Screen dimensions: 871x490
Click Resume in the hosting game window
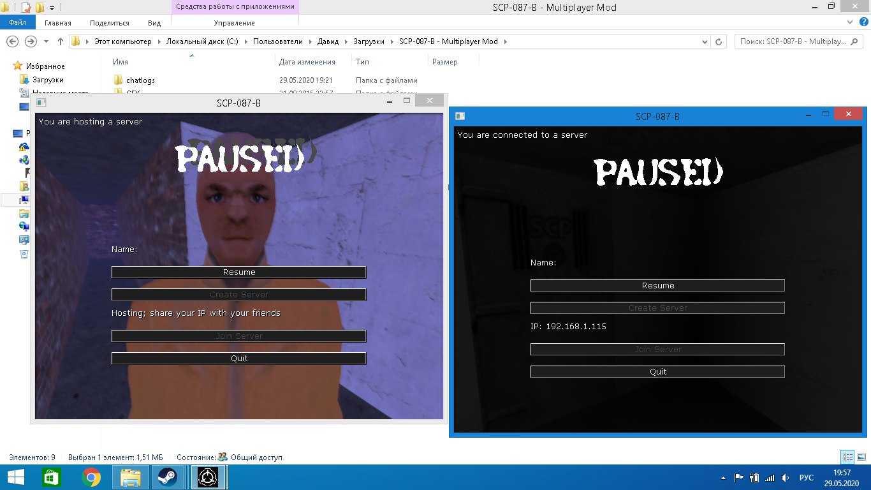pos(239,272)
